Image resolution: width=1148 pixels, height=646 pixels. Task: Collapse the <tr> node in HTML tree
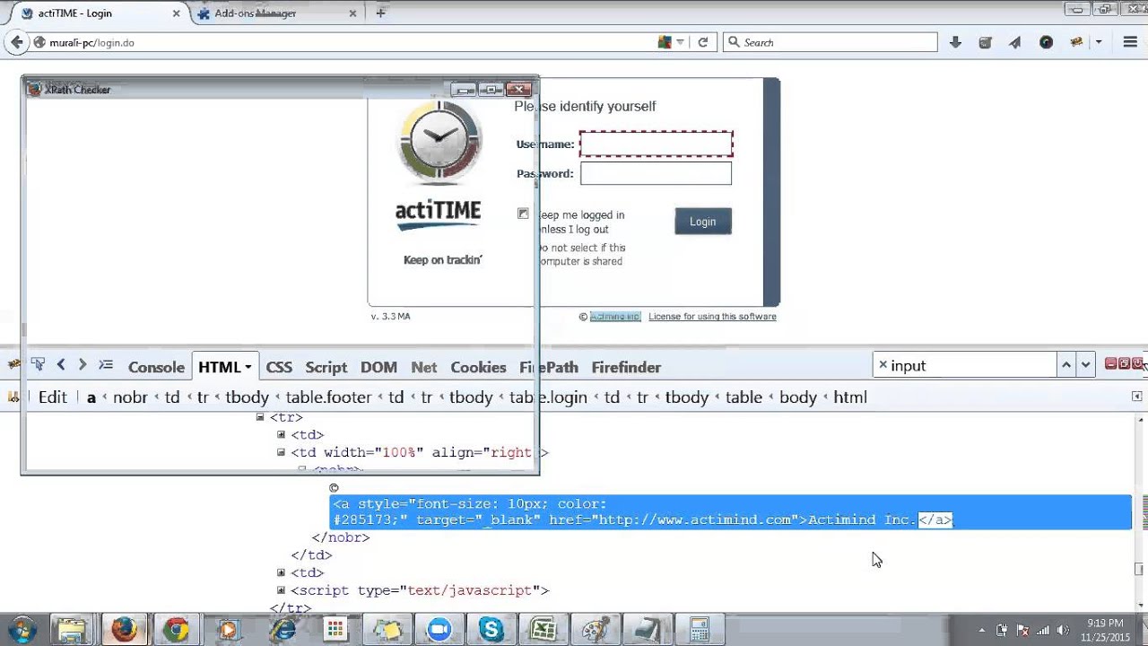pos(260,417)
